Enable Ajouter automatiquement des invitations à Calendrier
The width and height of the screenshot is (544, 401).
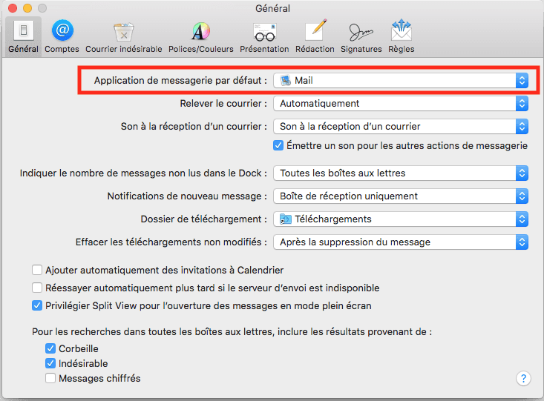[37, 270]
